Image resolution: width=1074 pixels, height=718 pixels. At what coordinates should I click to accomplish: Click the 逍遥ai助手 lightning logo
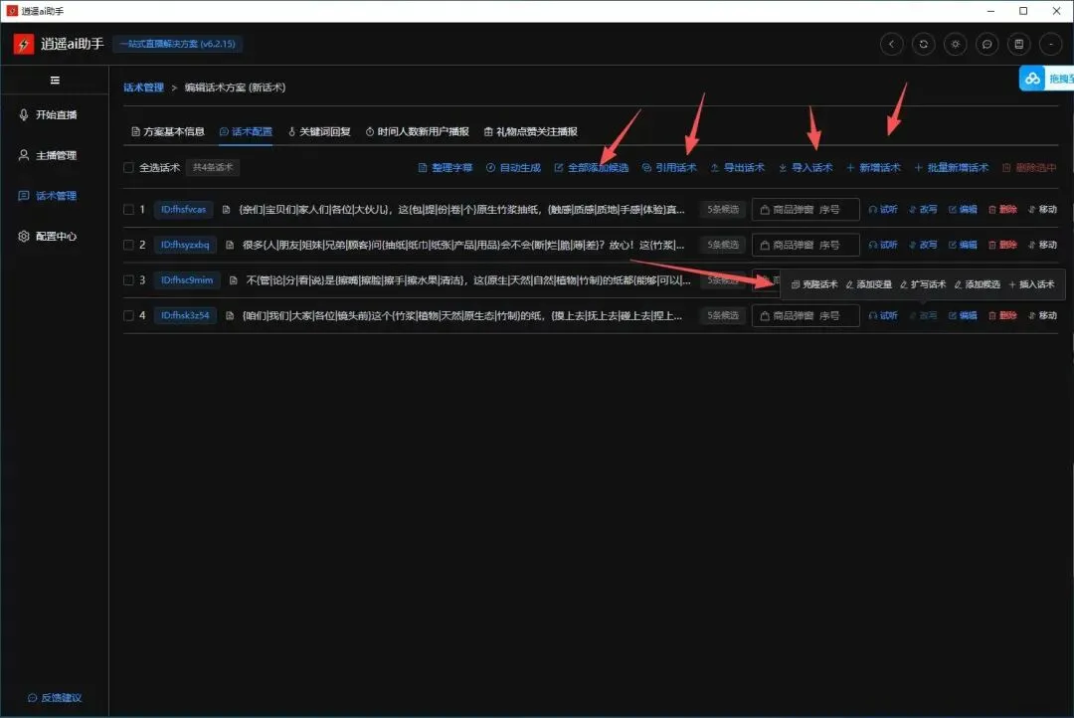(23, 44)
